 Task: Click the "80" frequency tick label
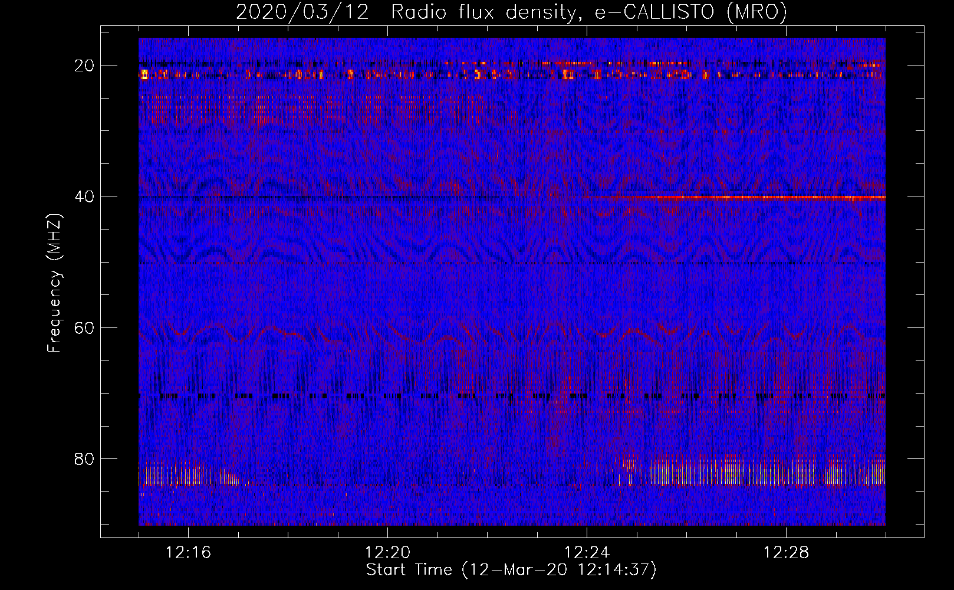pyautogui.click(x=84, y=459)
